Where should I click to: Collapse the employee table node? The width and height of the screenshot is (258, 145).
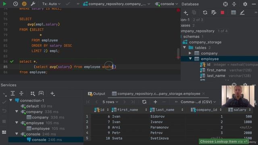[x=190, y=59]
